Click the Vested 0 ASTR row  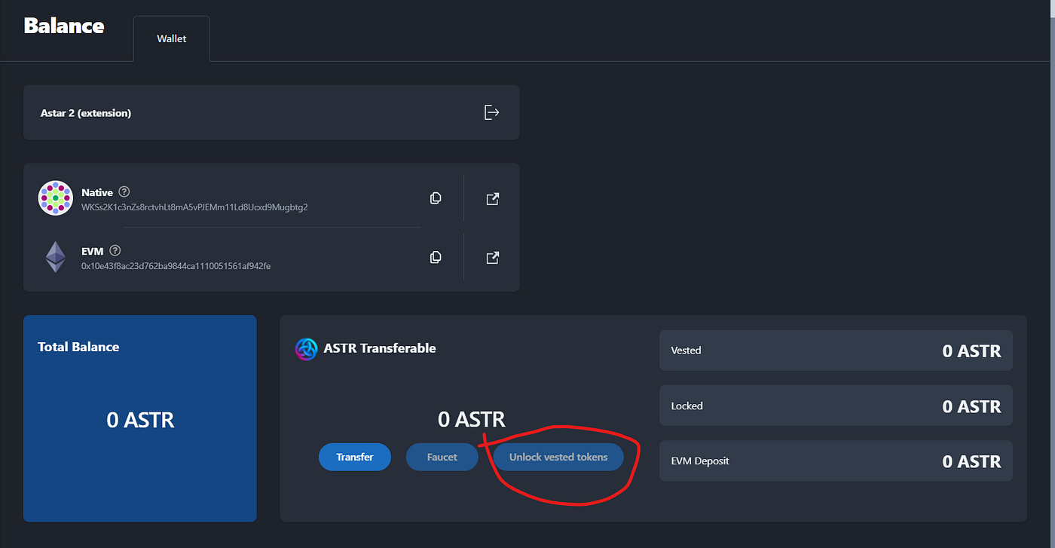tap(836, 351)
